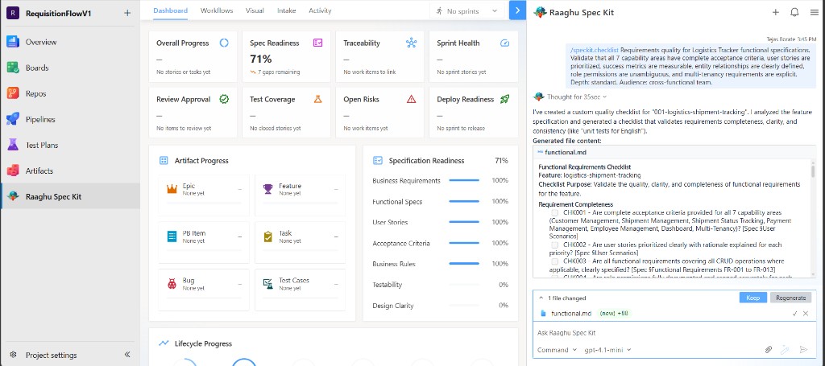Accept functional.md change with checkmark
Viewport: 825px width, 366px height.
pos(794,314)
